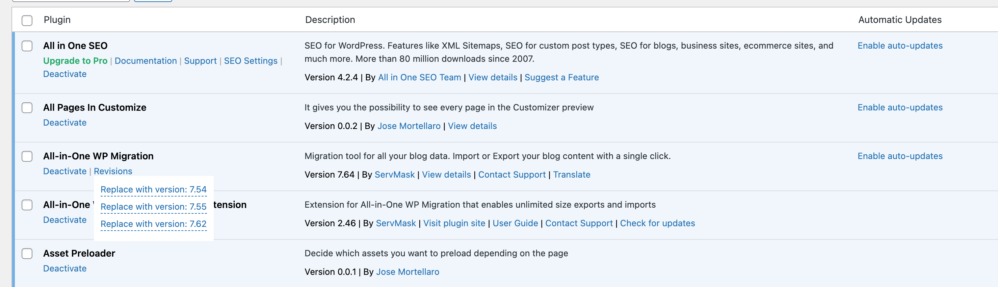The height and width of the screenshot is (287, 998).
Task: View details for All in One SEO
Action: click(493, 77)
